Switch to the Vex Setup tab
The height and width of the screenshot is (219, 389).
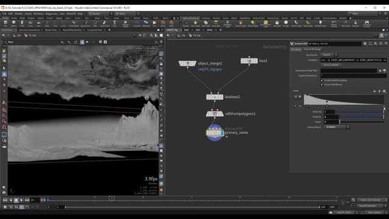(296, 49)
